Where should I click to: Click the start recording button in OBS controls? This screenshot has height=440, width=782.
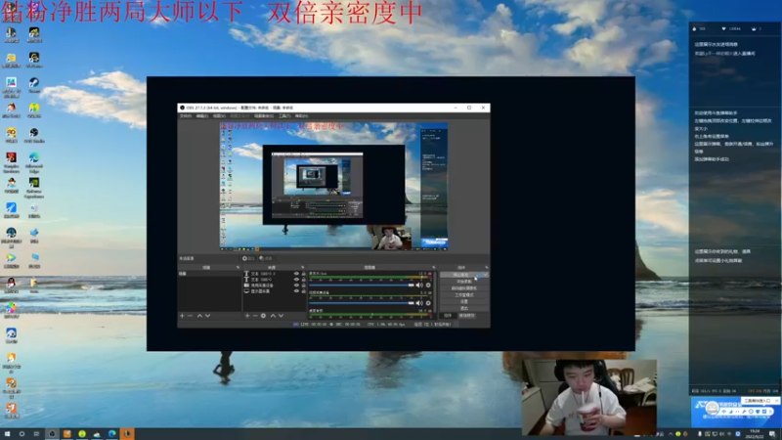463,282
